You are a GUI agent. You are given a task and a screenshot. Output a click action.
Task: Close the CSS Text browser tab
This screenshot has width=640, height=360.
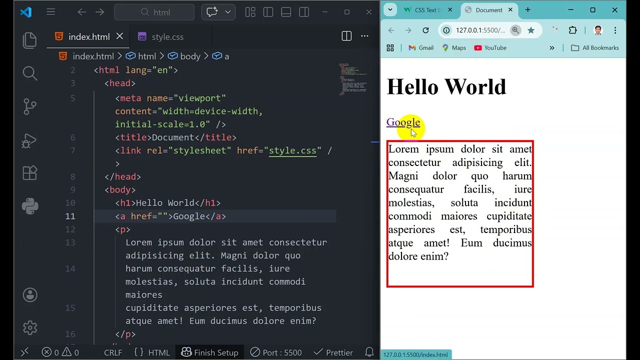pos(450,9)
